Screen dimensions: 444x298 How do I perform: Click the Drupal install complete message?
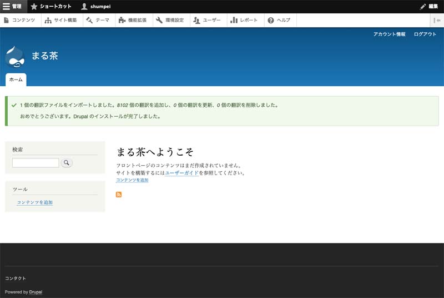pyautogui.click(x=90, y=116)
